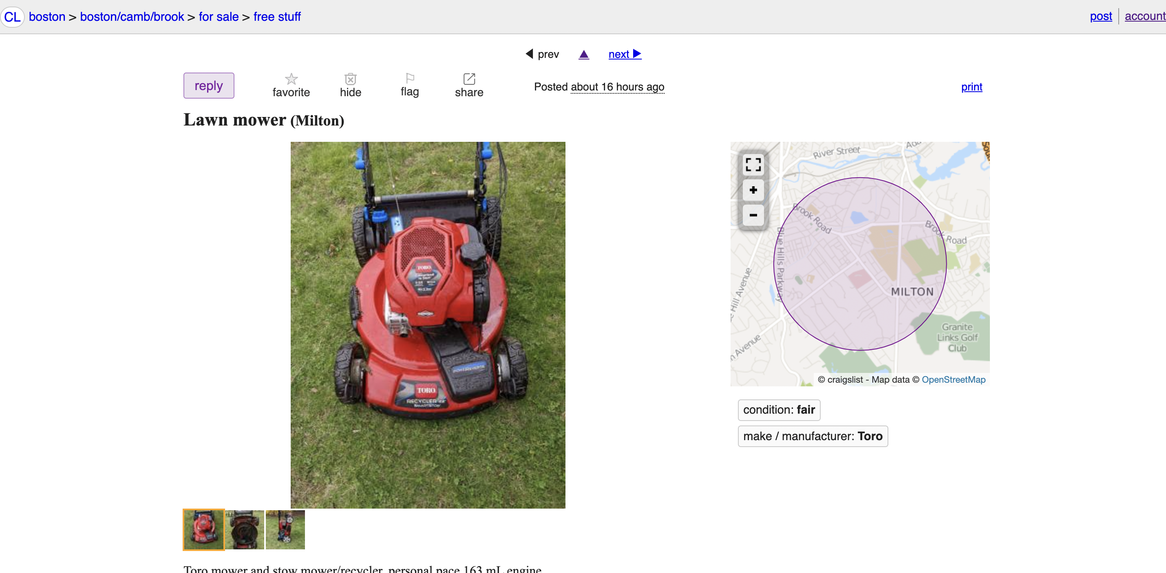Go to the next posting
The height and width of the screenshot is (573, 1166).
click(624, 54)
